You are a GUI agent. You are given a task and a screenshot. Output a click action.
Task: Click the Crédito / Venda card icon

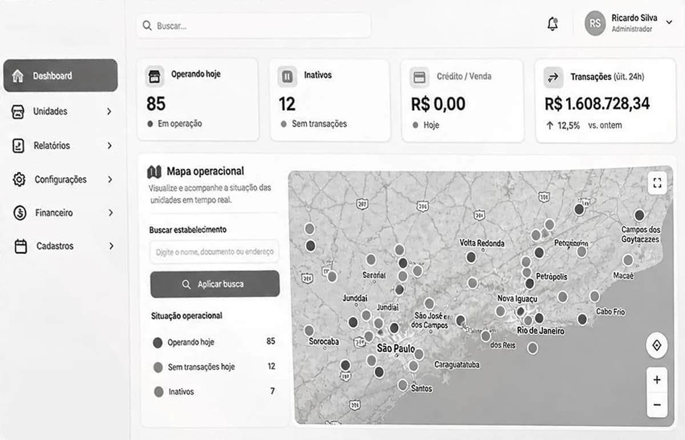pyautogui.click(x=420, y=77)
